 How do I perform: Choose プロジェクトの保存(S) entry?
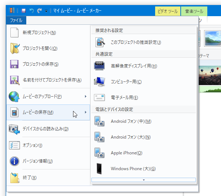tap(48, 64)
